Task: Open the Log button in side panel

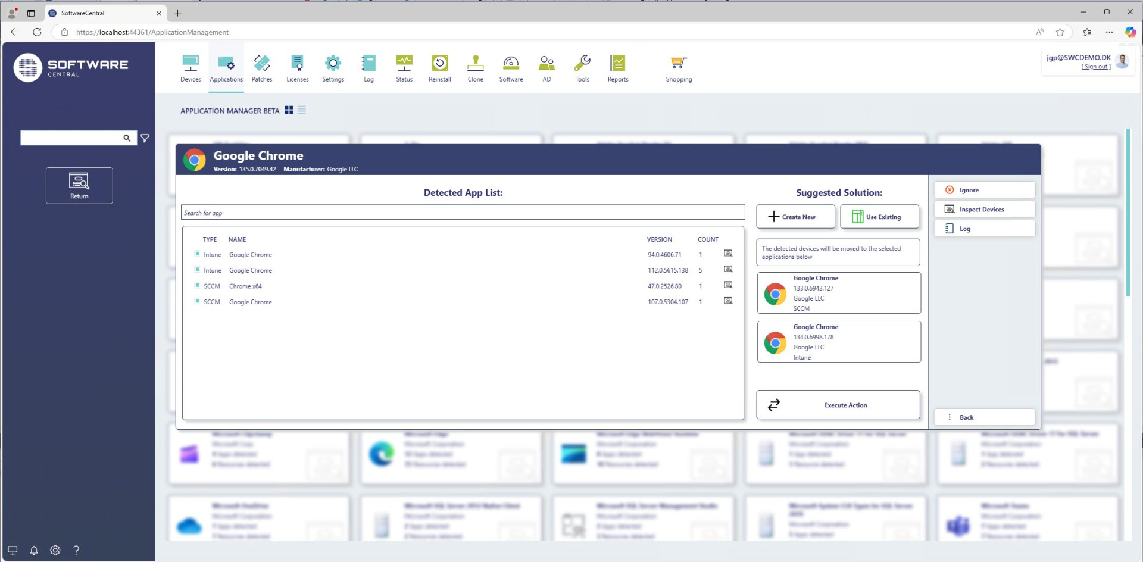Action: (985, 229)
